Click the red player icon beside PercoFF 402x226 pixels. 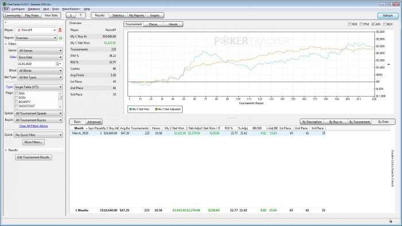click(x=60, y=30)
